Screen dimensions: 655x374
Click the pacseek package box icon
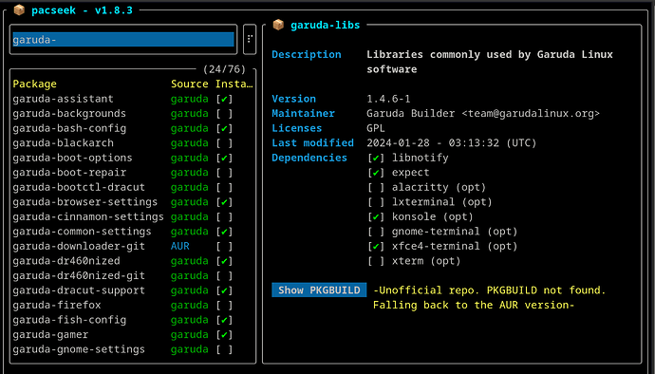click(19, 9)
